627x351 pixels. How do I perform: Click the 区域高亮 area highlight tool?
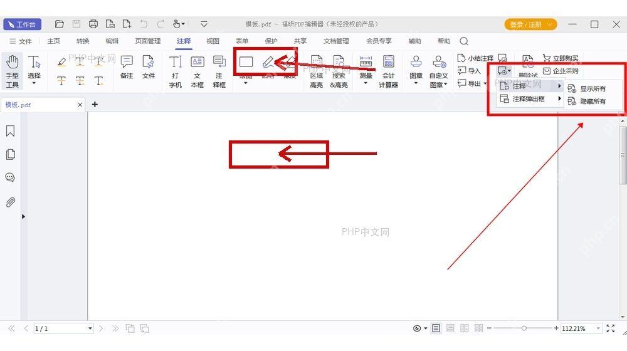pyautogui.click(x=316, y=71)
